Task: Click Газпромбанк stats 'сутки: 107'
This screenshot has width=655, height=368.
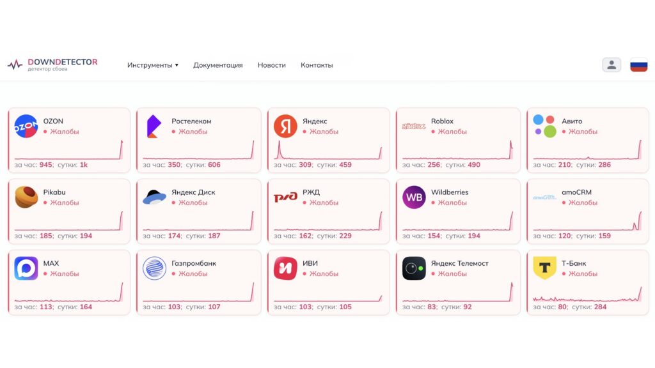Action: pos(203,307)
